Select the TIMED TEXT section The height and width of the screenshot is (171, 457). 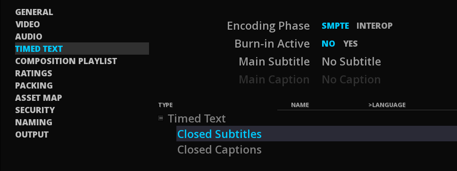click(x=82, y=49)
